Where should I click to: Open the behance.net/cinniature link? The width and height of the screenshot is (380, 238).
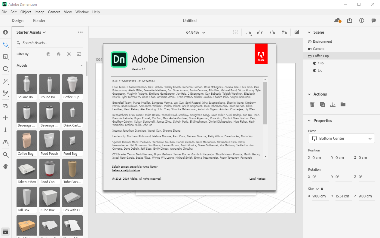click(x=126, y=170)
